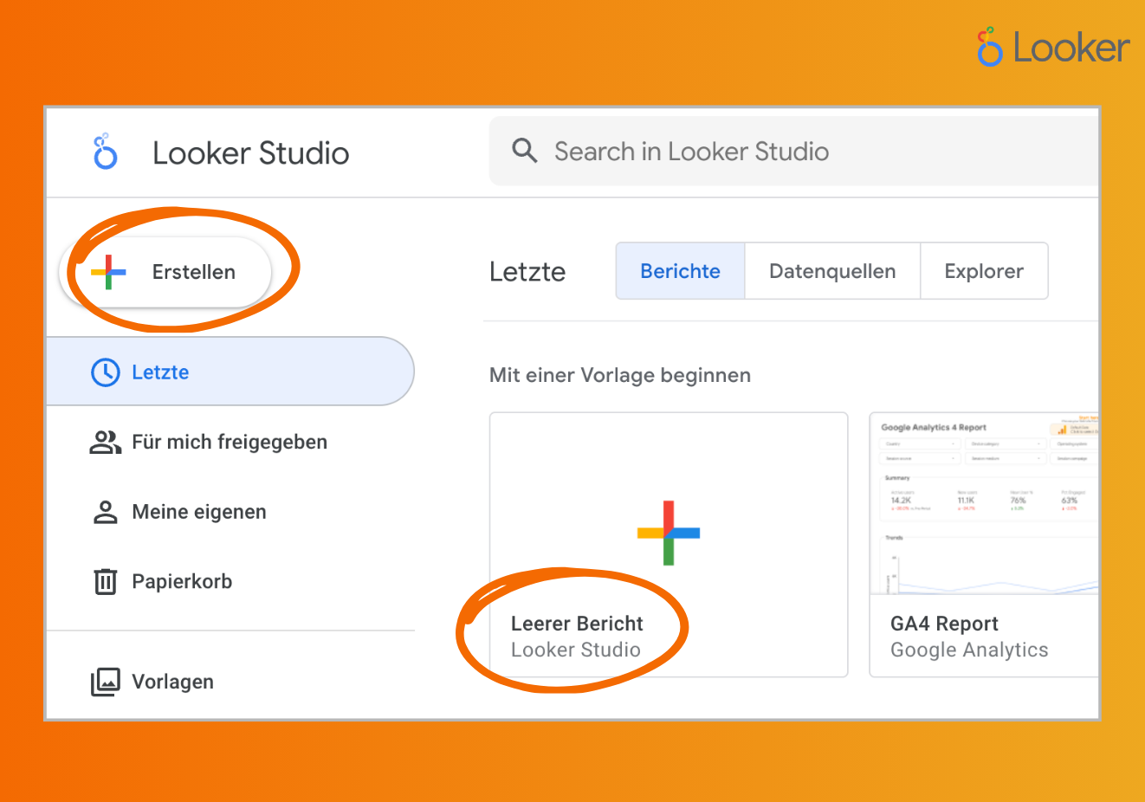Click the shared-people icon for Für mich freigegeben
The image size is (1145, 802).
pos(104,442)
